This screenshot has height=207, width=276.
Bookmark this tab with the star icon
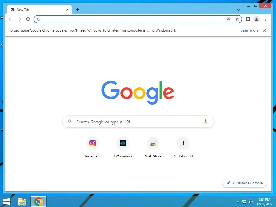(x=237, y=19)
